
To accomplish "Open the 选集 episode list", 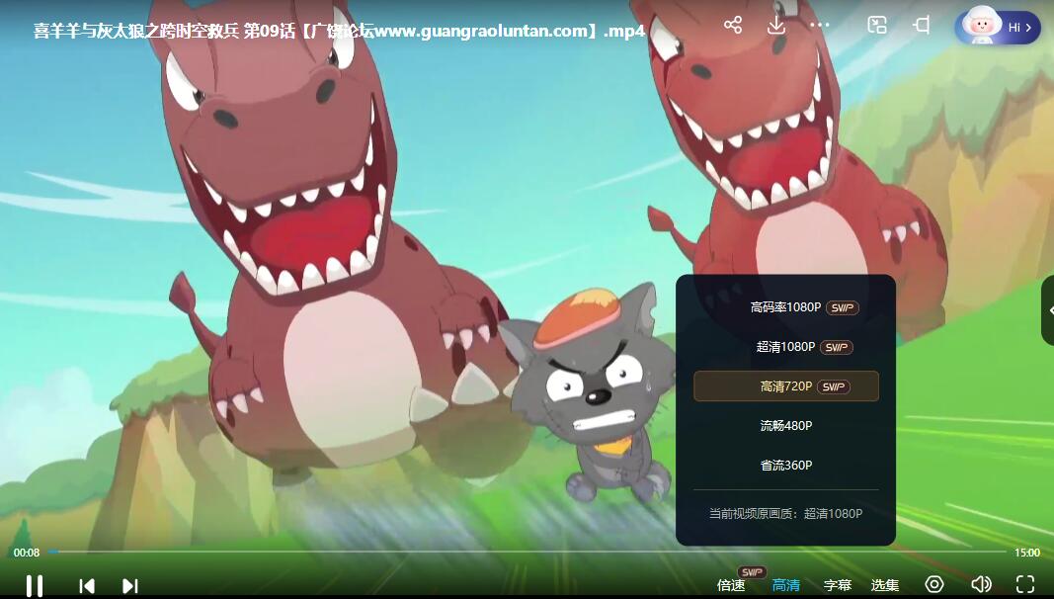I will pos(885,585).
